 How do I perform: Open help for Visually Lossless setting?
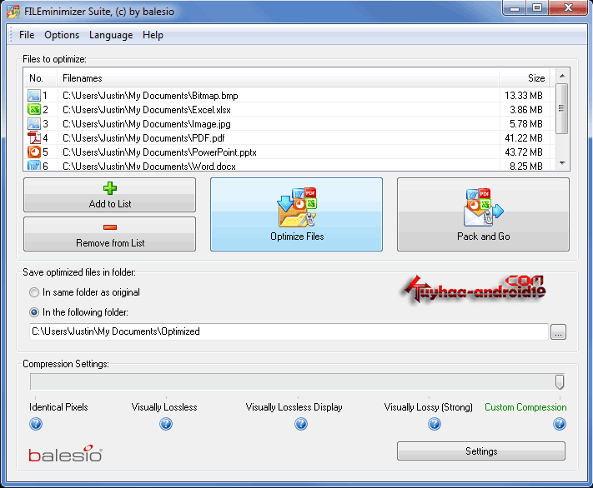[x=166, y=424]
